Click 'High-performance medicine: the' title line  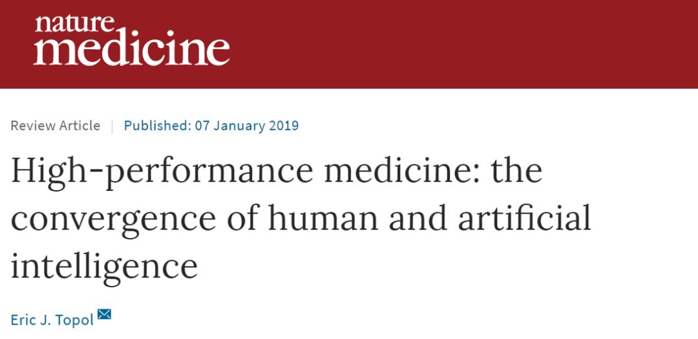277,171
